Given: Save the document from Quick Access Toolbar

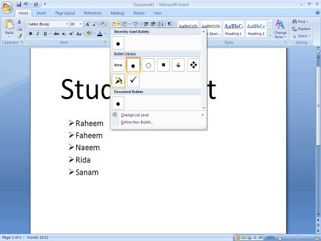Looking at the screenshot, I should (19, 4).
